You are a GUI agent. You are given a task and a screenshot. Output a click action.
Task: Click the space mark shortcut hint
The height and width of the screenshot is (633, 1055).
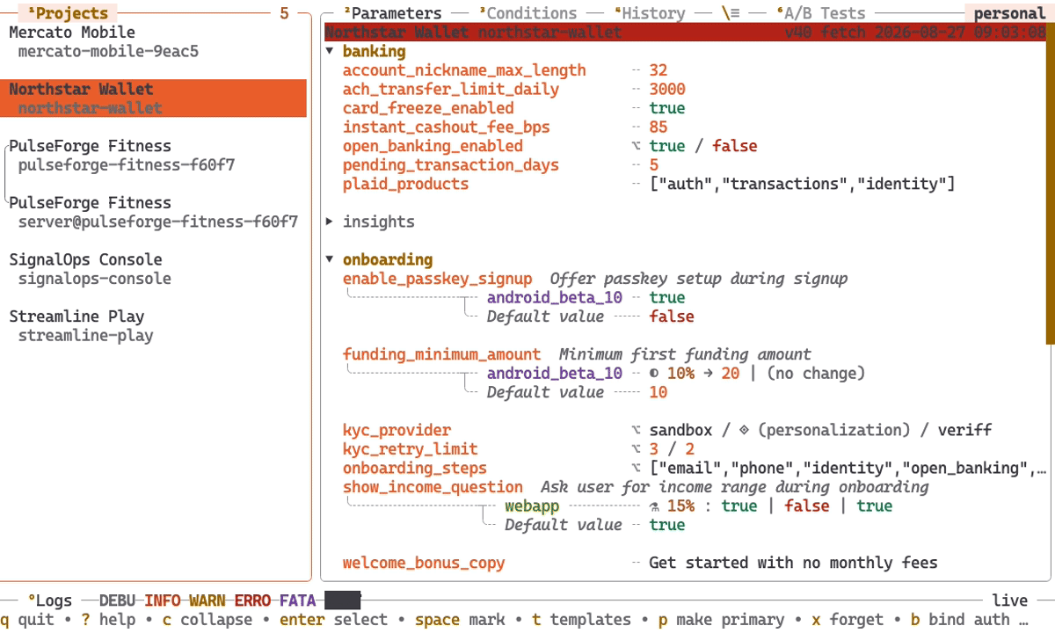(x=460, y=620)
